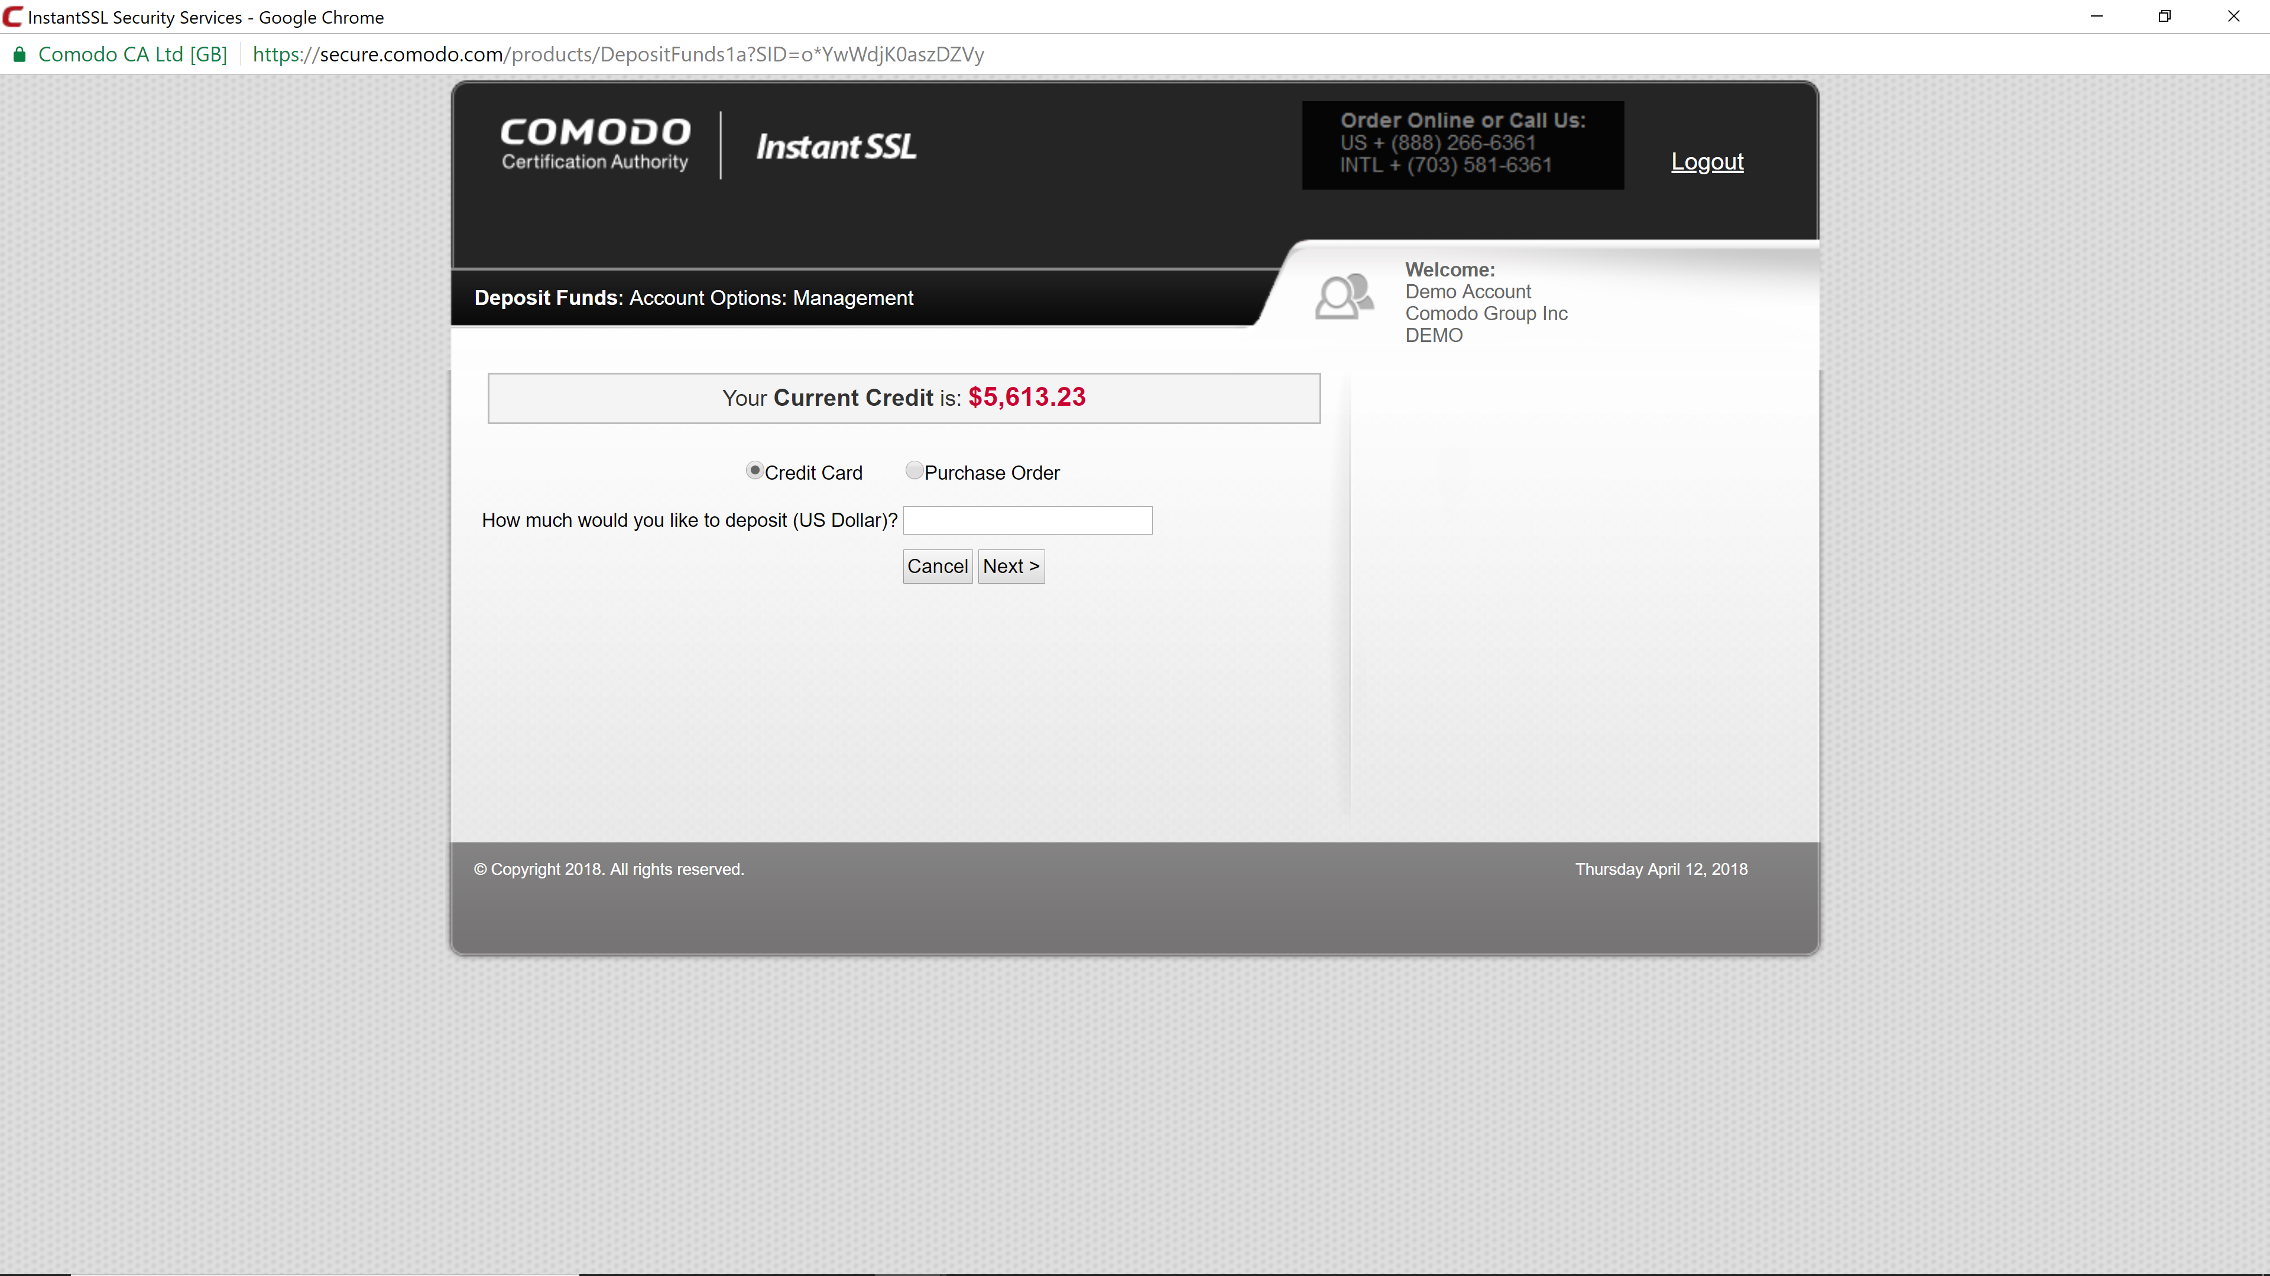
Task: Click the INTL + (703) 581-6361 phone number
Action: [x=1445, y=165]
